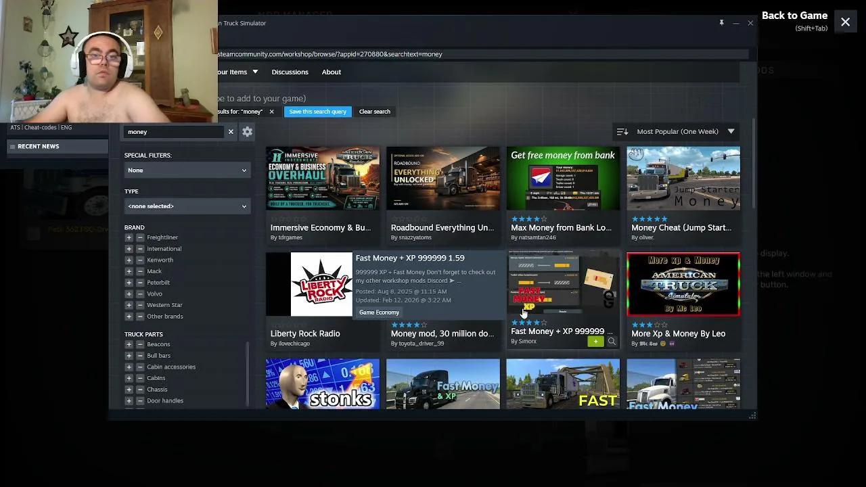
Task: Include Bull bars truck part with plus icon
Action: click(129, 356)
